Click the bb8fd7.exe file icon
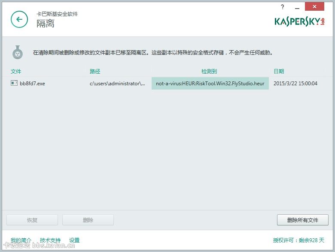Viewport: 335px width, 252px height. tap(14, 83)
